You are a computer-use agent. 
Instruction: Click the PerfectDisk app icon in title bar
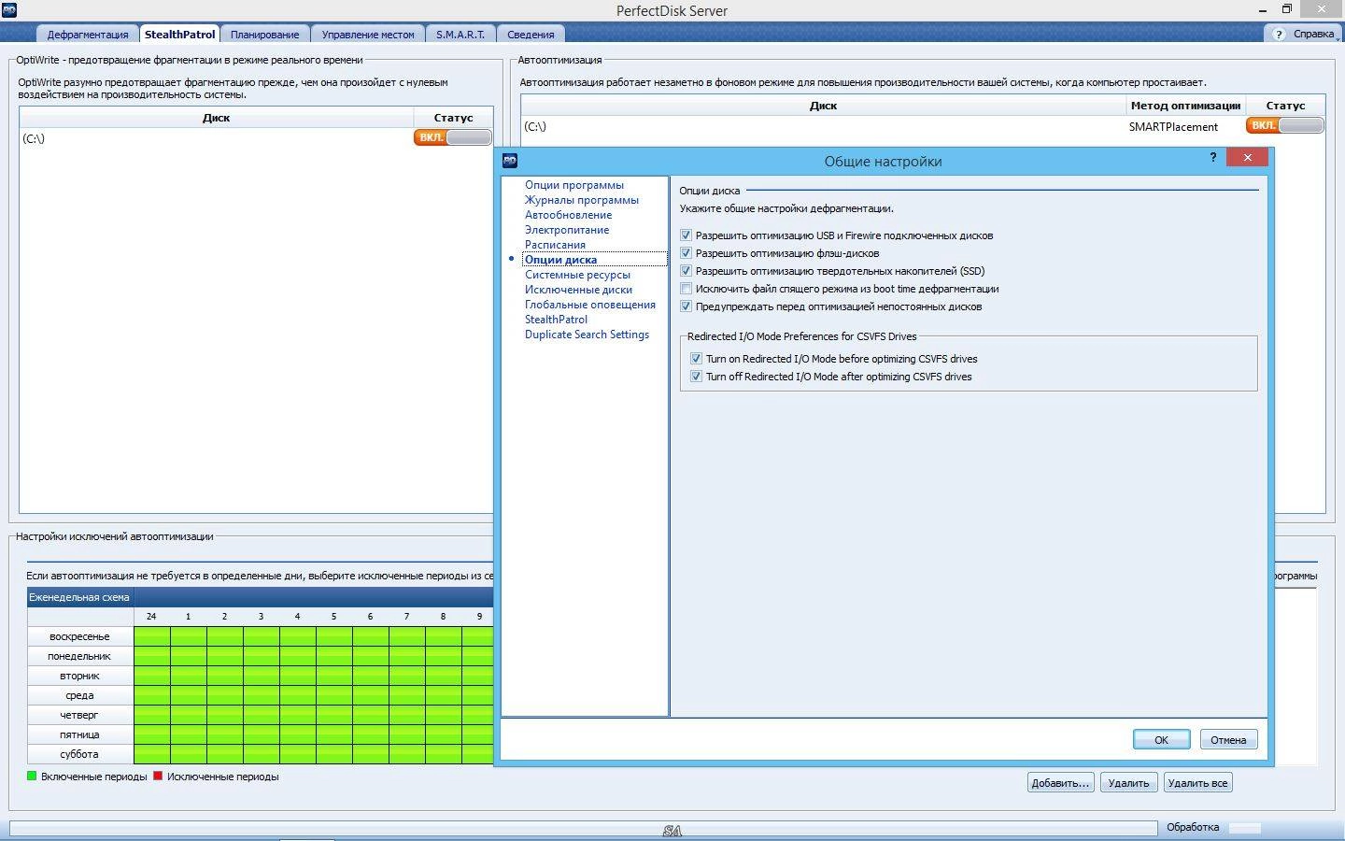point(9,9)
